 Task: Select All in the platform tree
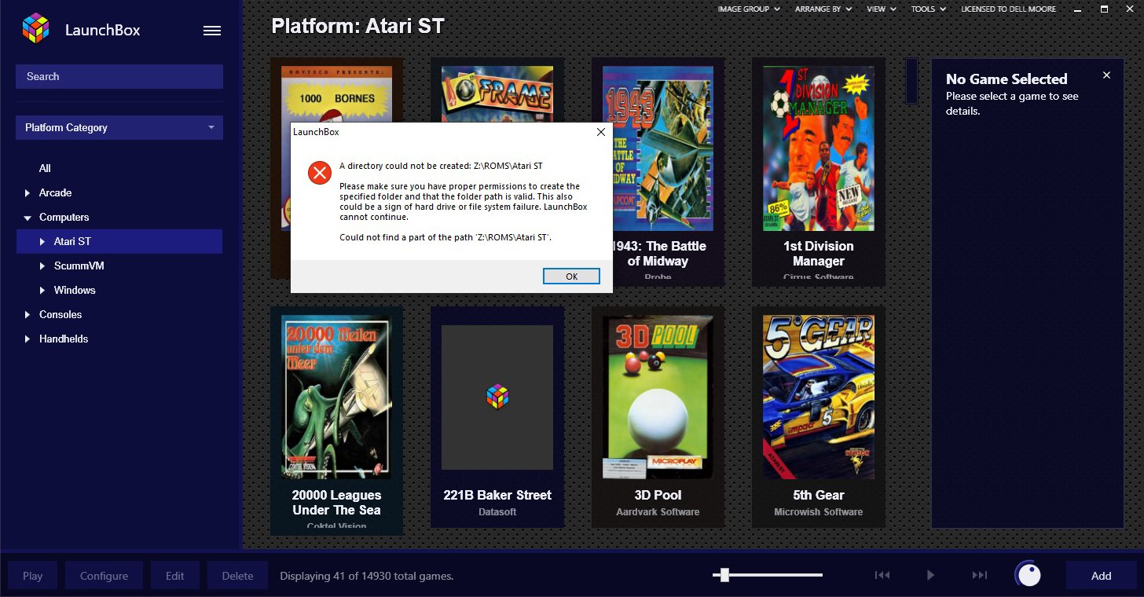(45, 168)
